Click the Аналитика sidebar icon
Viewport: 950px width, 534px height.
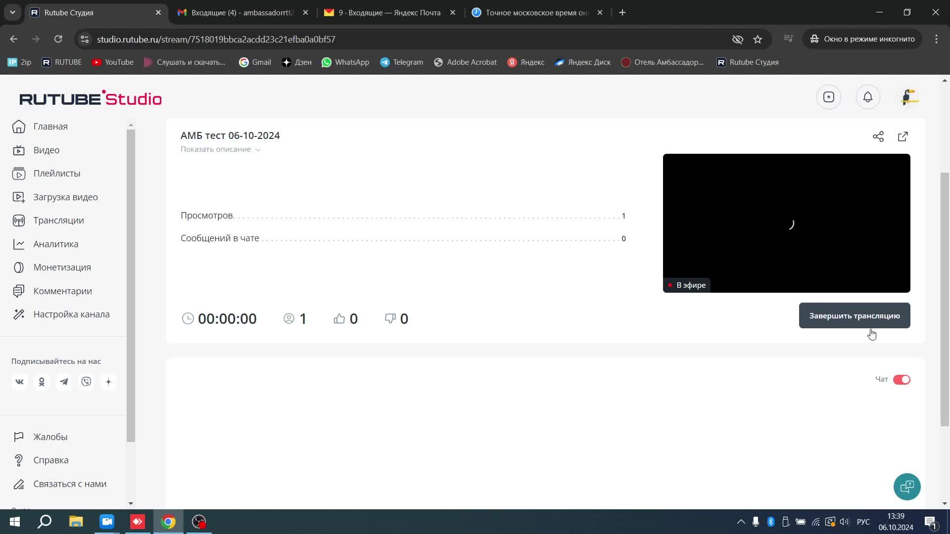(x=18, y=243)
